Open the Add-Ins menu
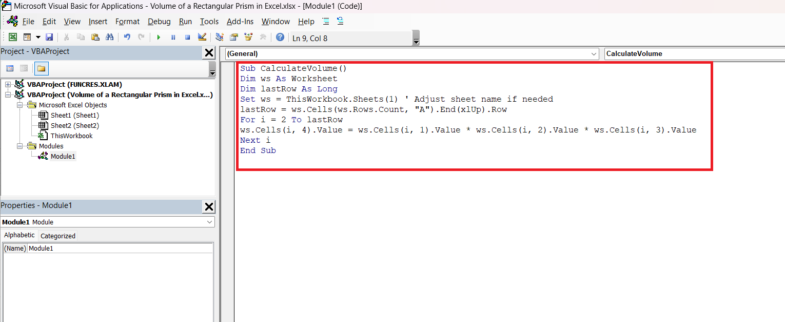 point(240,22)
